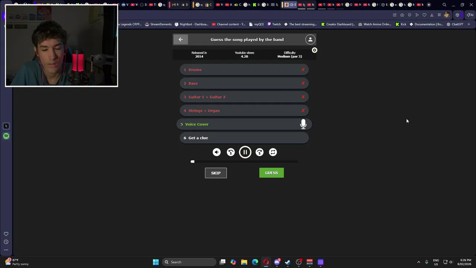Open the Nightbot Dashboard bookmark
Image resolution: width=476 pixels, height=268 pixels.
tap(191, 24)
